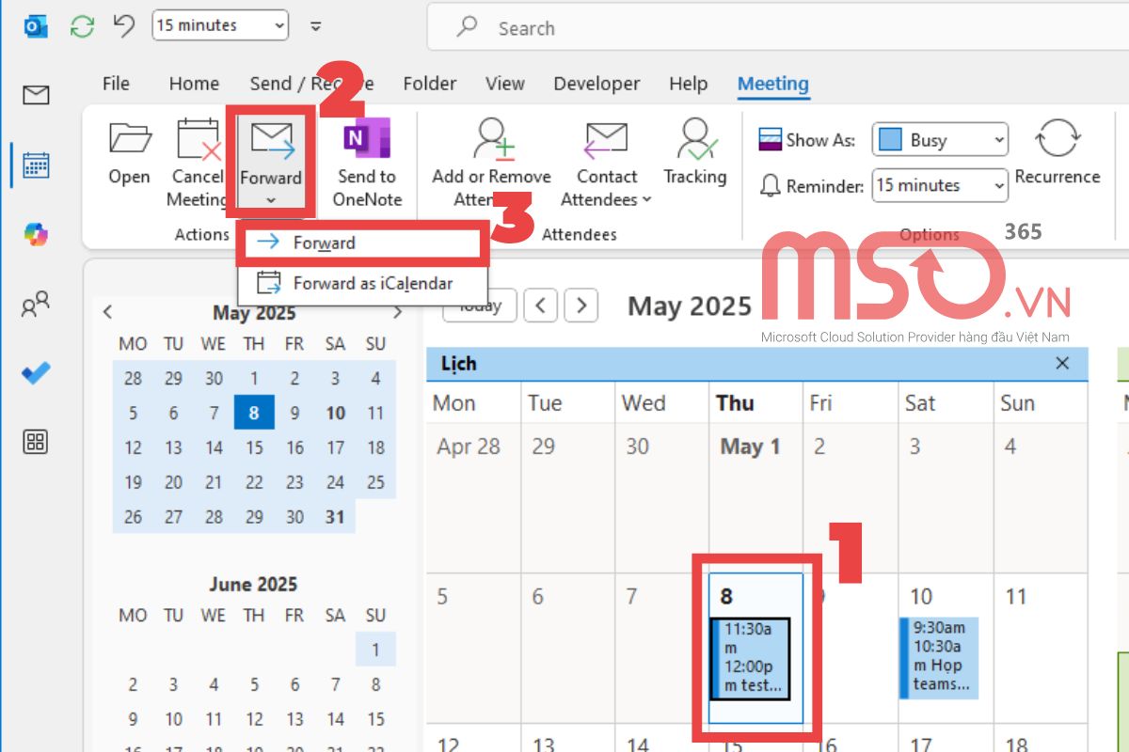Go to previous month in calendar view
1129x752 pixels.
(540, 305)
